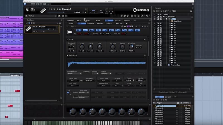223x125 pixels.
Task: Click the Slice Player tree icon
Action: (171, 21)
